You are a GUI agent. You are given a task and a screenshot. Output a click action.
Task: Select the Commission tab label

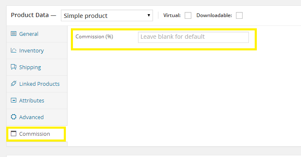(35, 134)
